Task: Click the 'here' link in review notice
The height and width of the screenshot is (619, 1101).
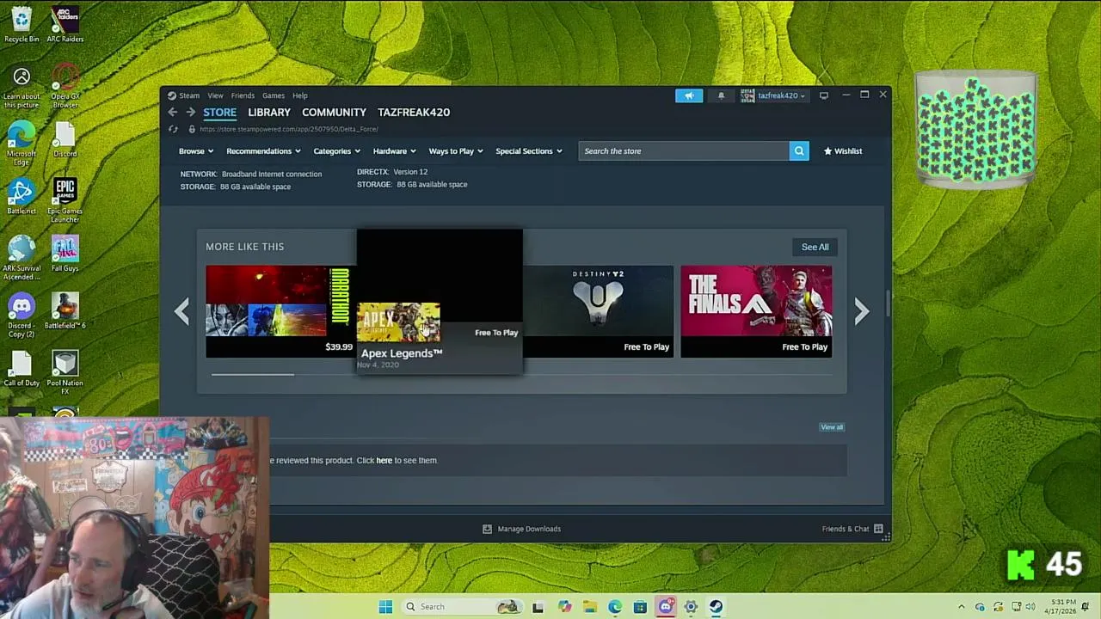Action: click(384, 461)
